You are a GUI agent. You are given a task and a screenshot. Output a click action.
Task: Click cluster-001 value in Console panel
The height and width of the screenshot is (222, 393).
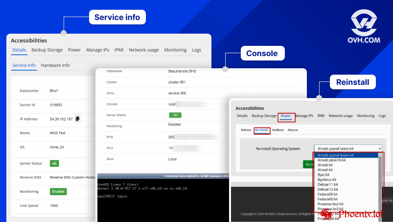tap(177, 82)
